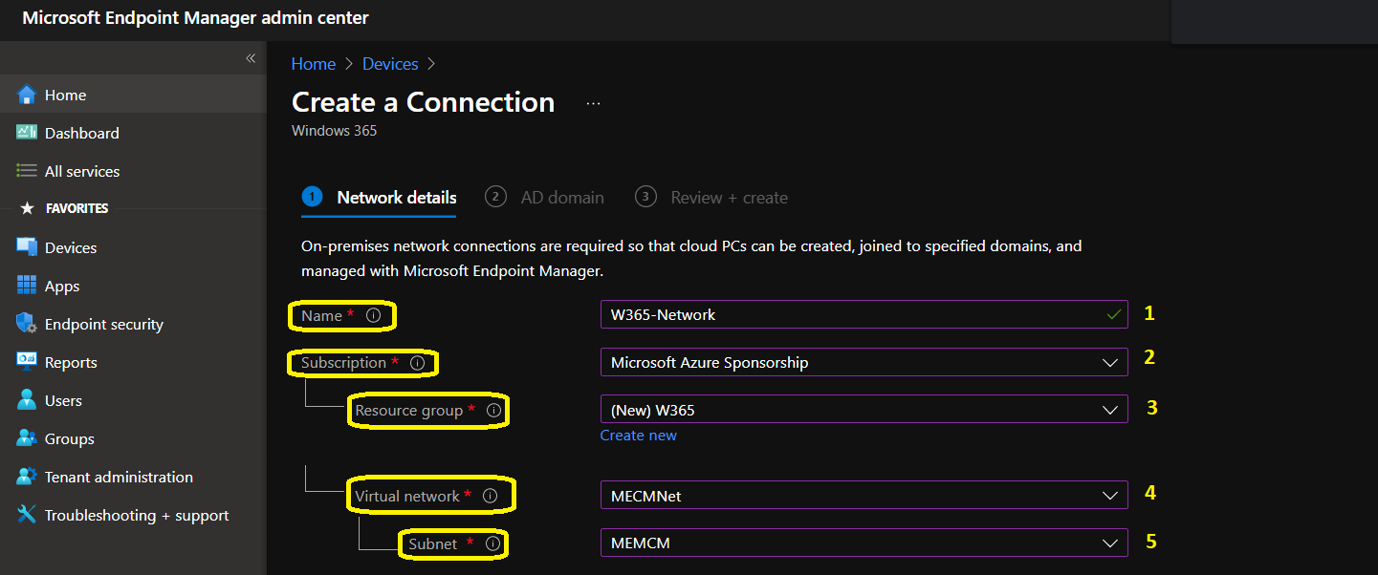Click the Home icon in sidebar
The image size is (1378, 575).
point(26,95)
